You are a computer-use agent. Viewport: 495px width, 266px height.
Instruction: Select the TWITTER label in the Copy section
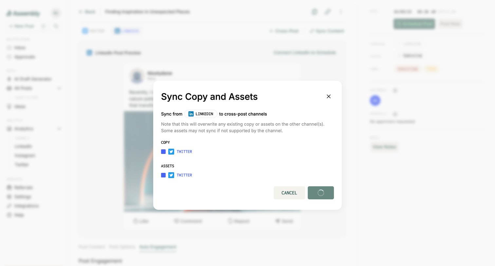point(184,152)
